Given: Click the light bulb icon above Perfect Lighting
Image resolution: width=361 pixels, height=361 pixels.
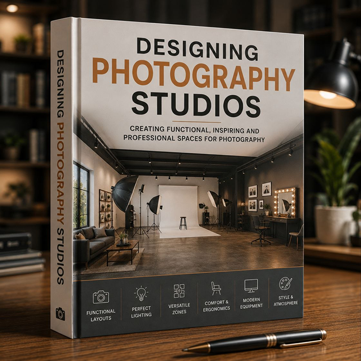Looking at the screenshot, I should [x=141, y=293].
